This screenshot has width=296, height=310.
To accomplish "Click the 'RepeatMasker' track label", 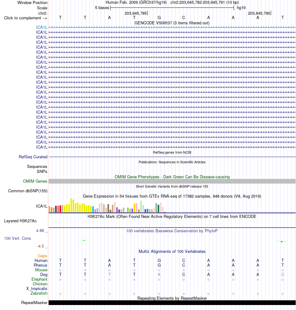I will click(34, 303).
